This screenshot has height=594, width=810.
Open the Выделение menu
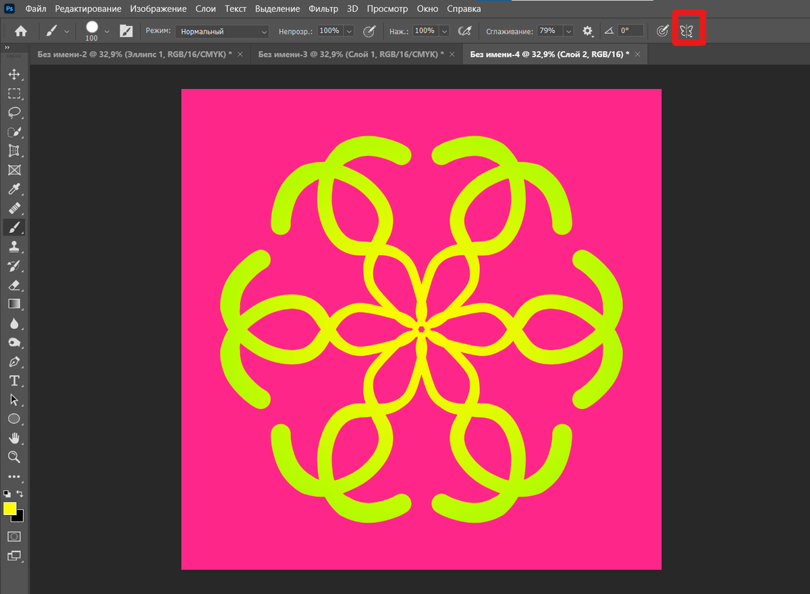point(277,9)
